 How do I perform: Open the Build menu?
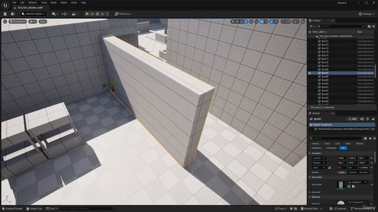click(54, 2)
